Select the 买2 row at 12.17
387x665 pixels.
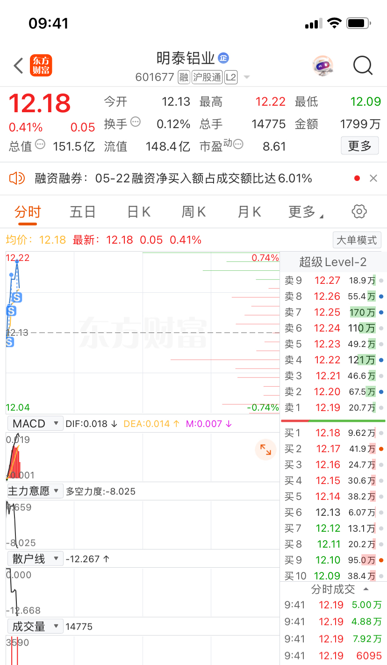333,449
